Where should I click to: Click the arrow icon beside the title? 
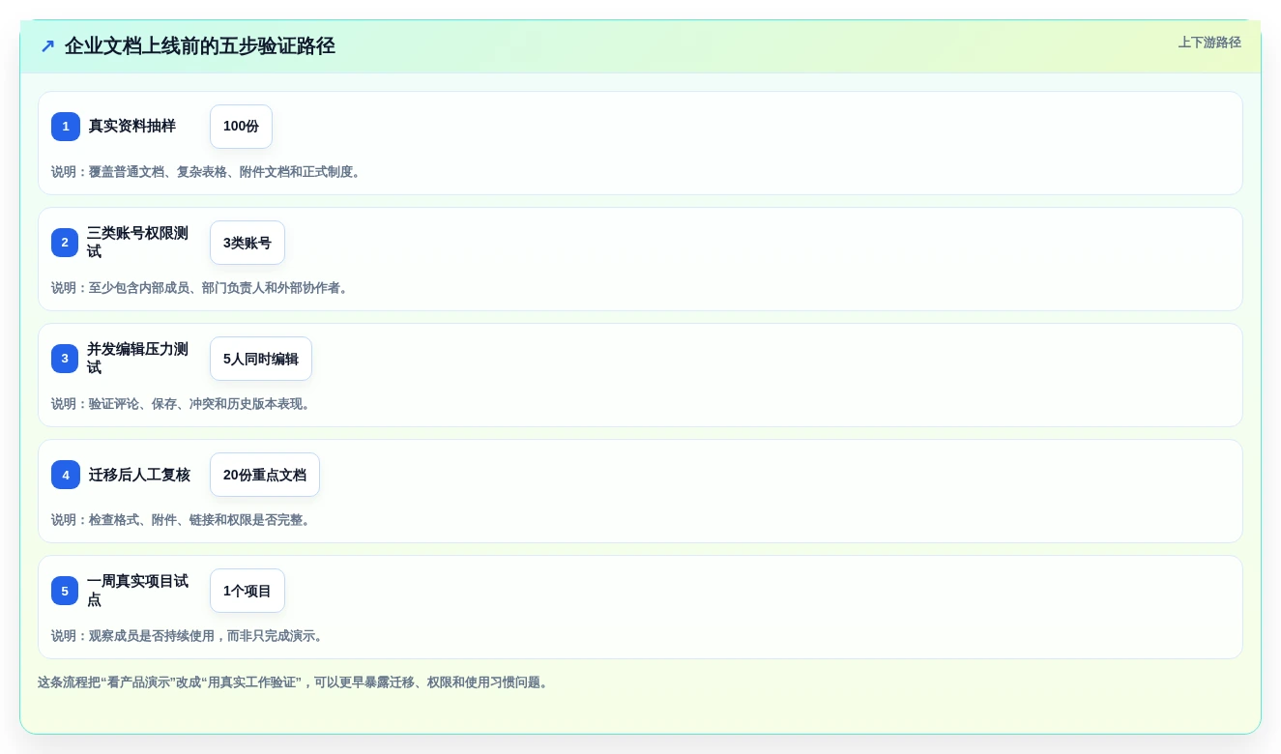(x=47, y=45)
